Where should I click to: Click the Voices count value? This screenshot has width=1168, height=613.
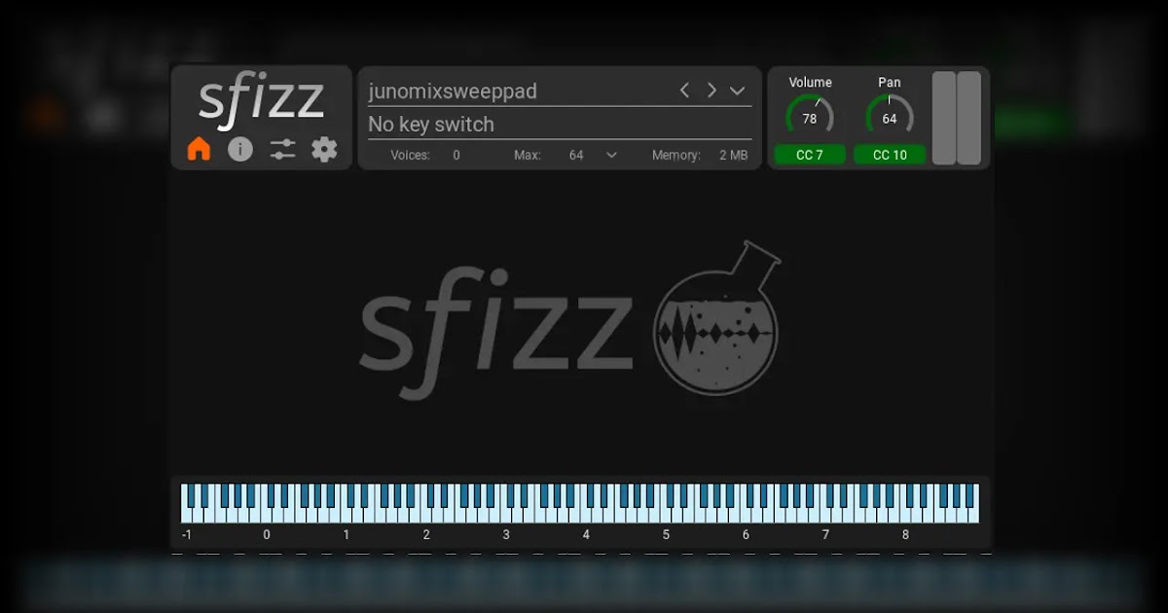tap(456, 155)
